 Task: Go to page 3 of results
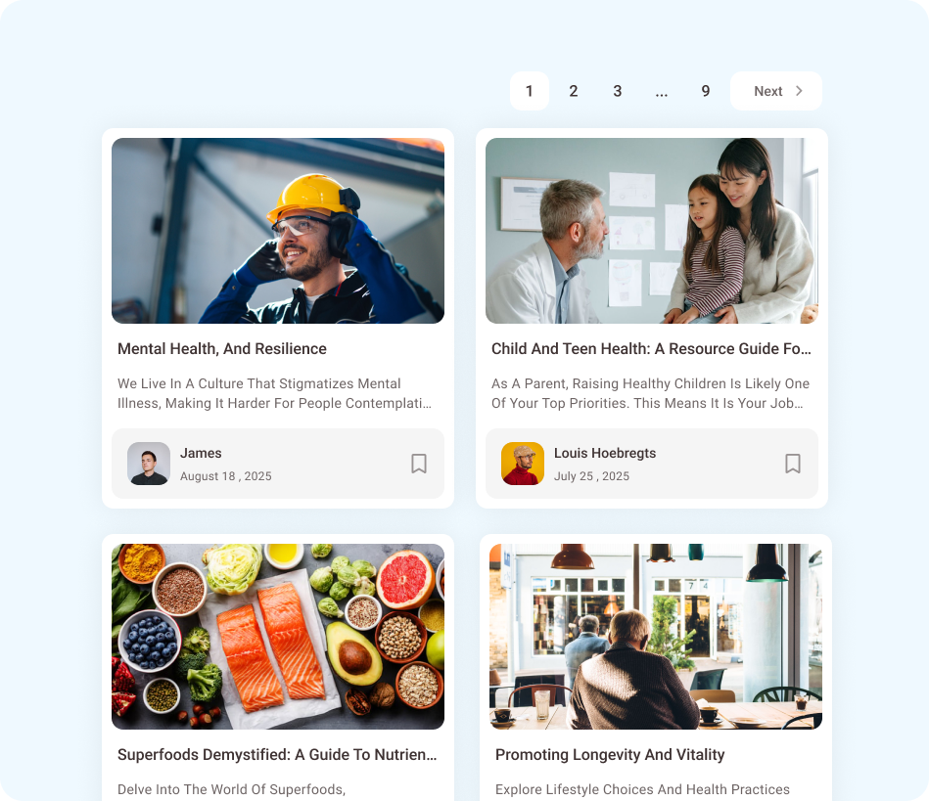pos(618,91)
